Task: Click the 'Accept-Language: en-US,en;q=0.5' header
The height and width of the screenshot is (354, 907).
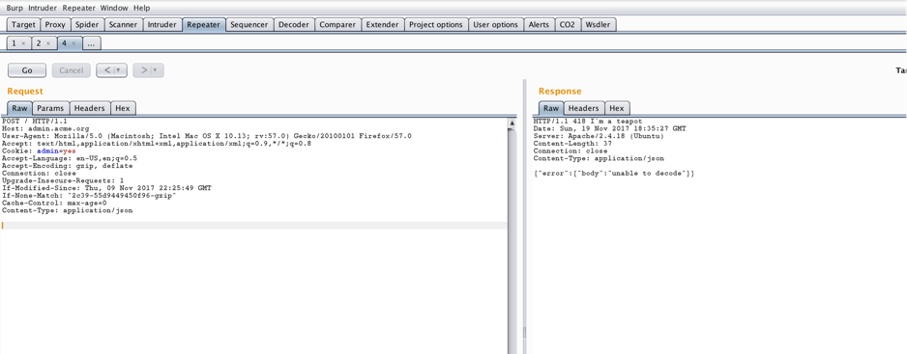Action: (x=70, y=158)
